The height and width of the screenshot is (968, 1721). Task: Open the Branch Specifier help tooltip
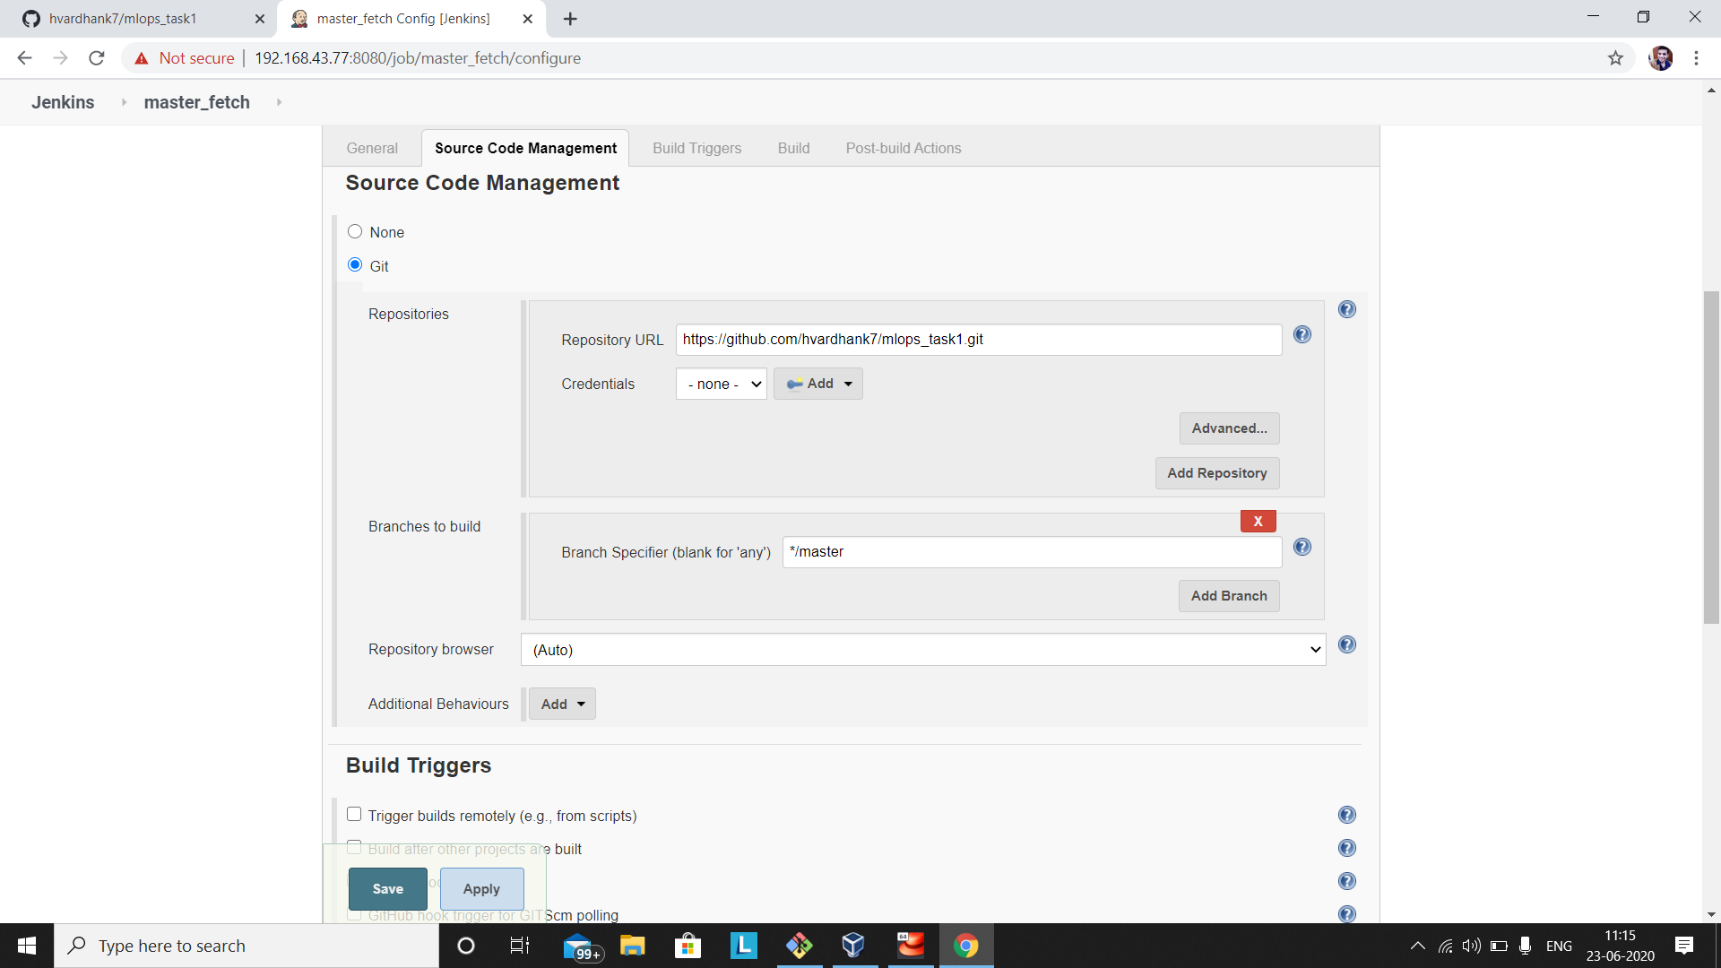(x=1302, y=547)
